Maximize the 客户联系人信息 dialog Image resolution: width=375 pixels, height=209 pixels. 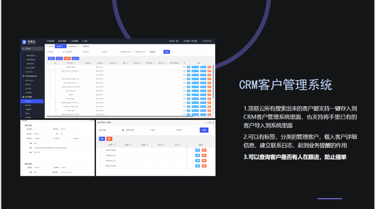coord(210,122)
